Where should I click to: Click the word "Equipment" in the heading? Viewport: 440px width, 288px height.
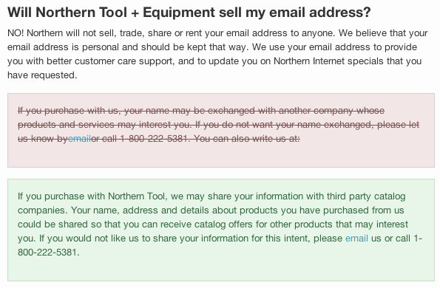tap(179, 13)
